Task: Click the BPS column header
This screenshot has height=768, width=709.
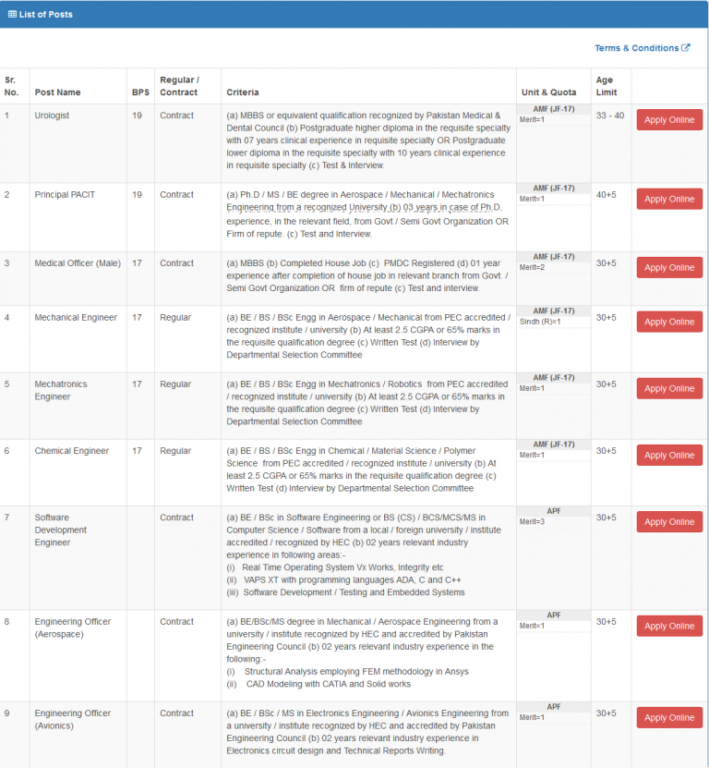Action: 140,92
